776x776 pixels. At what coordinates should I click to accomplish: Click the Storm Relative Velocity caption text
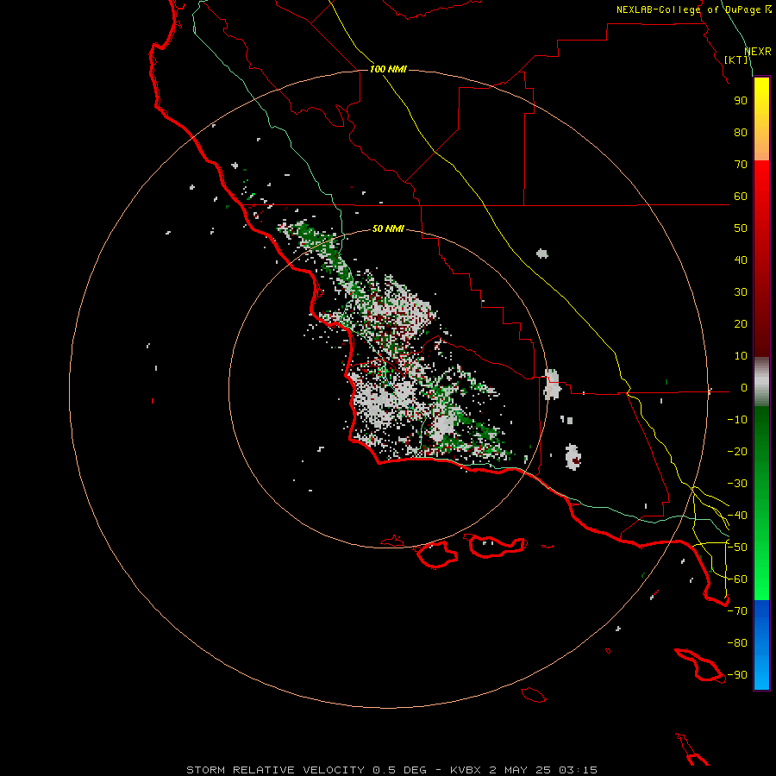(392, 770)
